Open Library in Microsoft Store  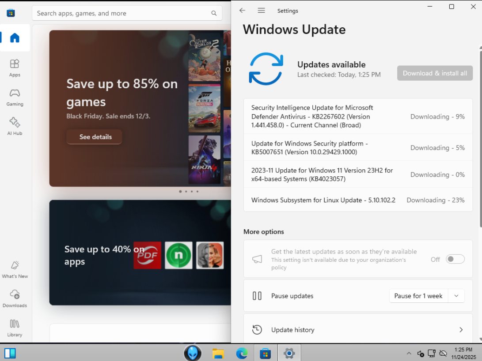pyautogui.click(x=15, y=328)
